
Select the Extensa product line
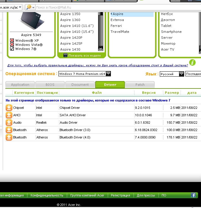[x=117, y=20]
